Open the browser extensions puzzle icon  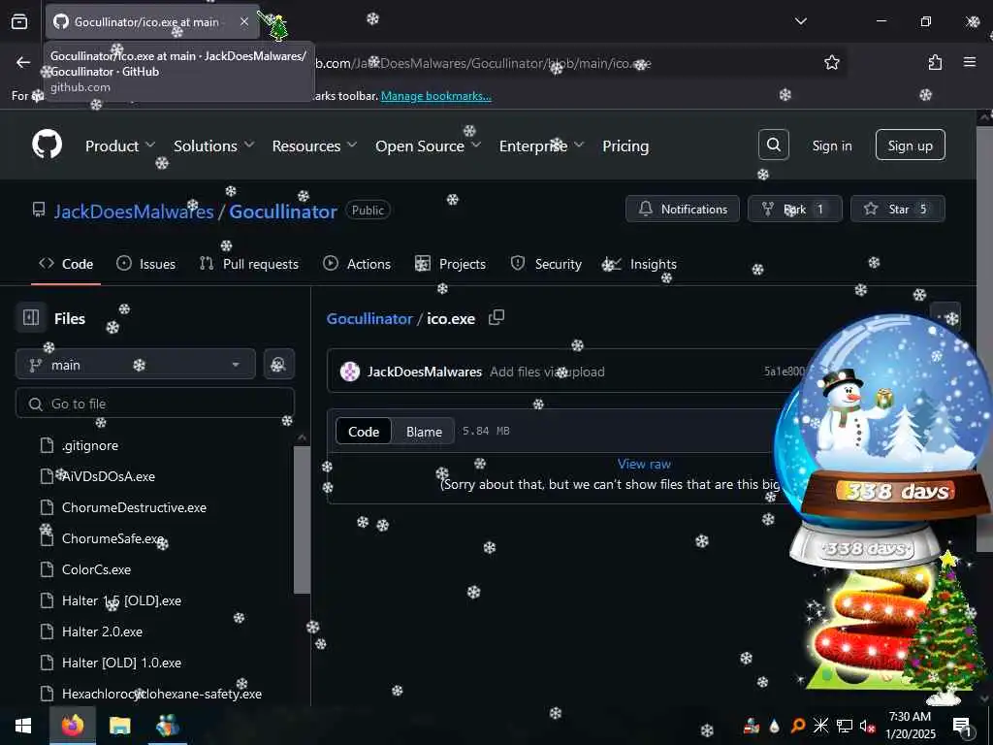935,63
